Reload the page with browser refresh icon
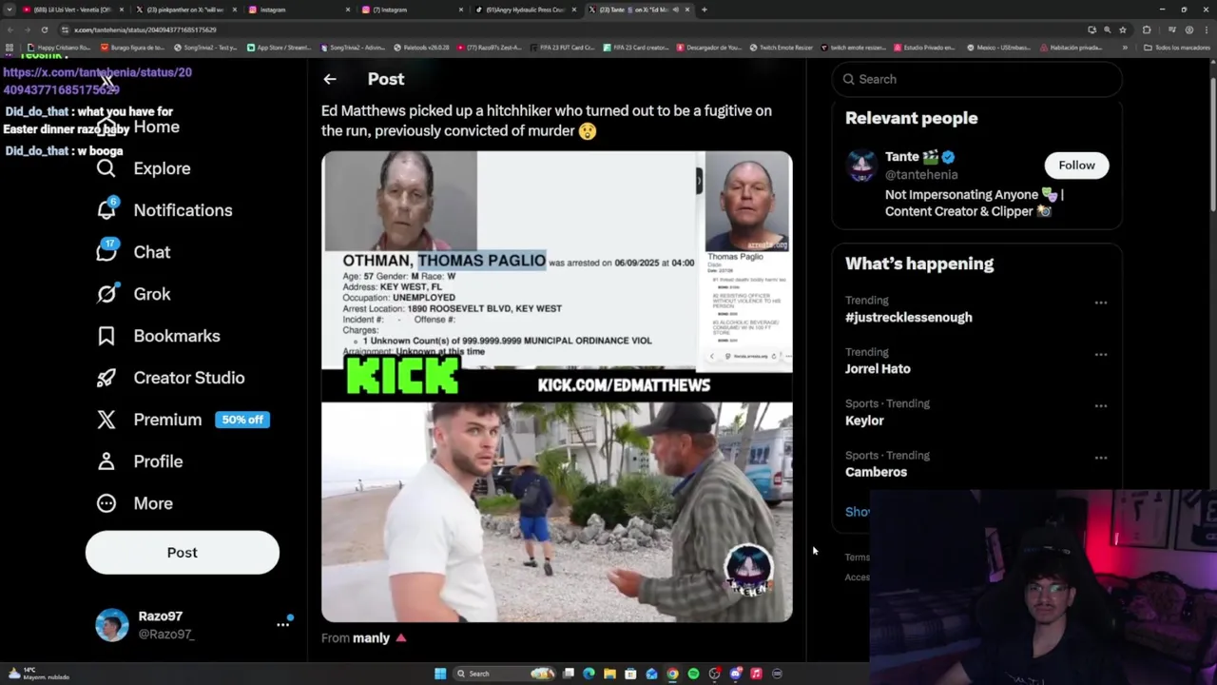 tap(44, 29)
